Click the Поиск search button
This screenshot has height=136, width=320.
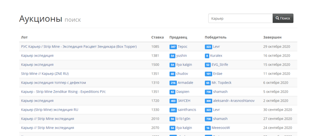tap(283, 18)
